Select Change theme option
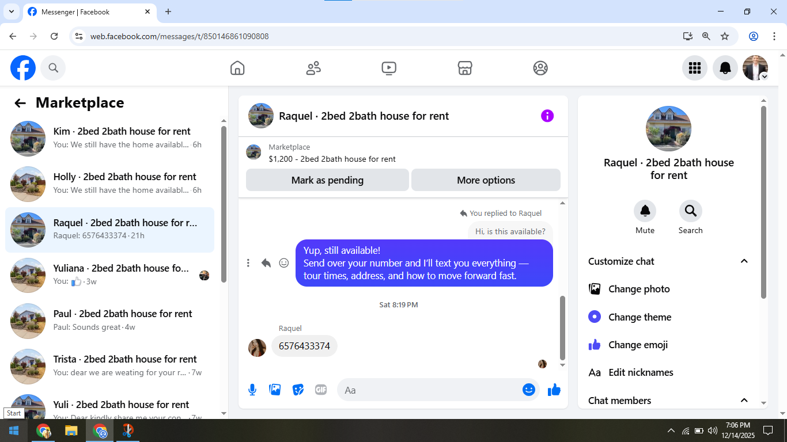Image resolution: width=787 pixels, height=442 pixels. [x=668, y=317]
